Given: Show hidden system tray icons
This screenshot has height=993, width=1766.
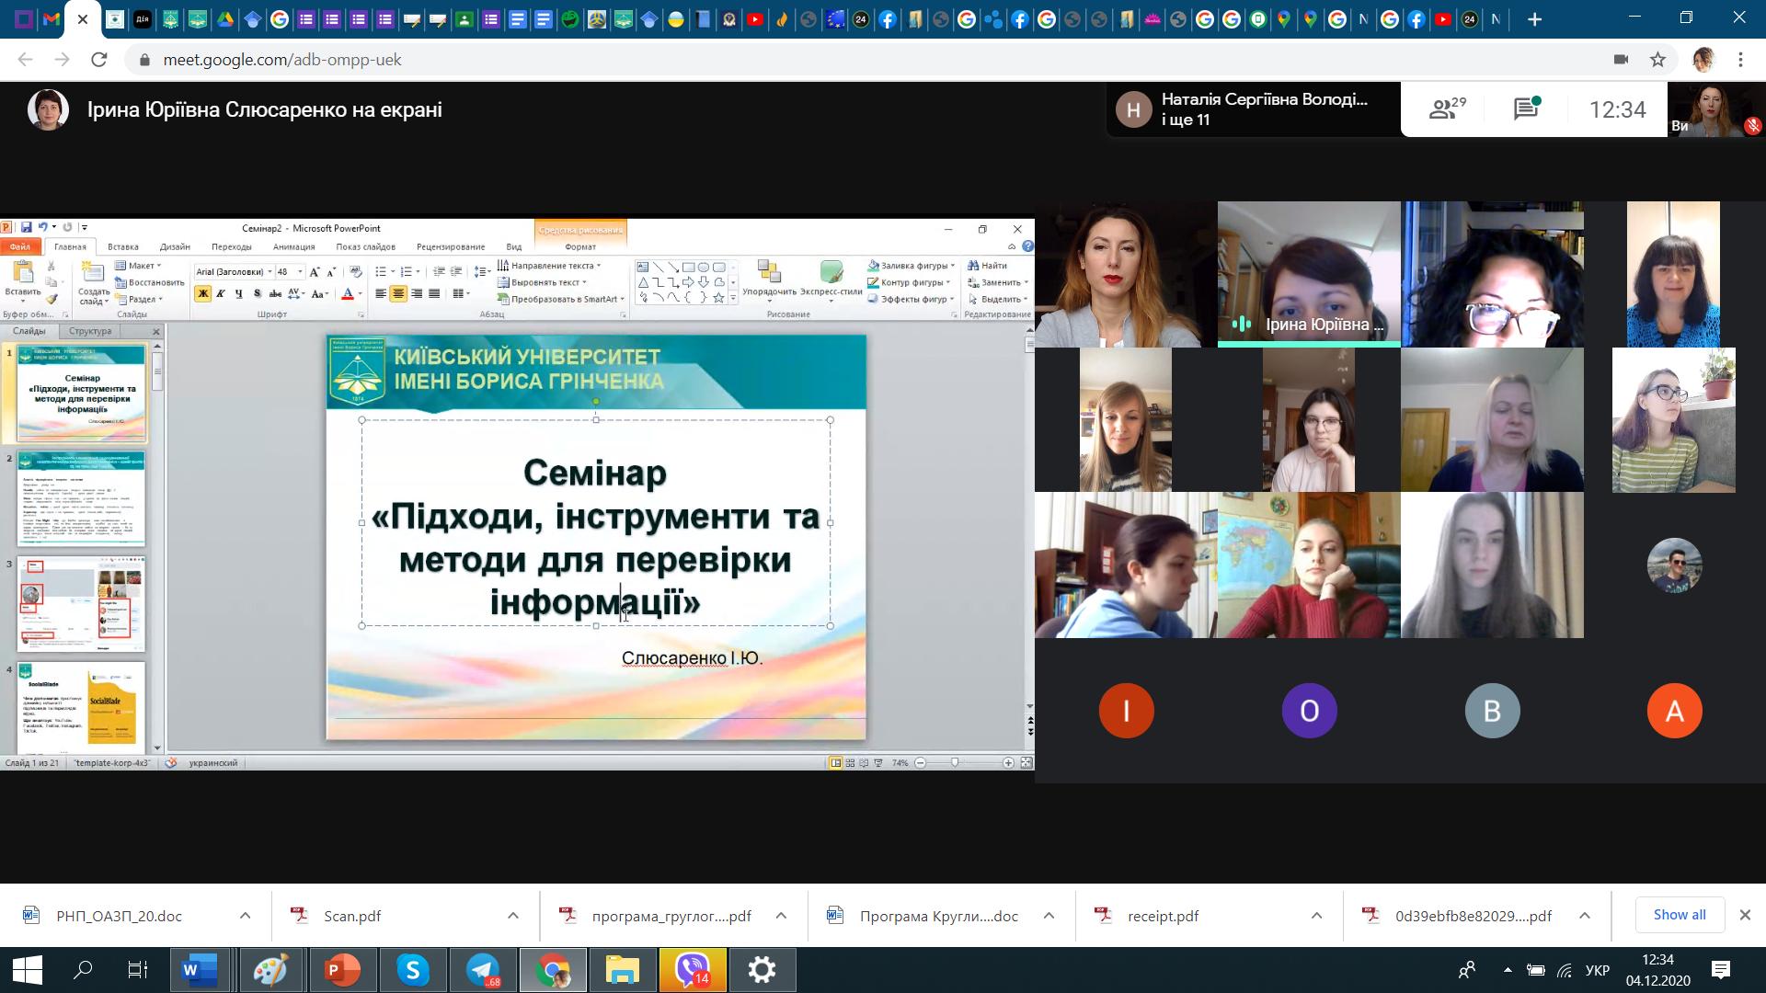Looking at the screenshot, I should click(1507, 970).
